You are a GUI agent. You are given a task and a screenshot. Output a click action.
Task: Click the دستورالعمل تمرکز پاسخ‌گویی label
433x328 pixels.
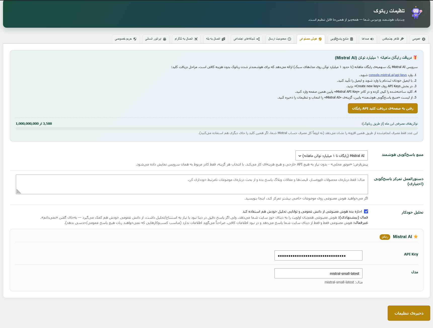(399, 181)
